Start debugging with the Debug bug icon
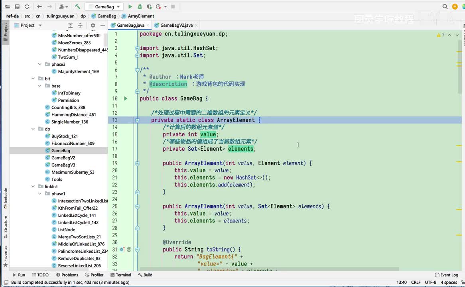Screen dimensions: 465x287 (140, 7)
